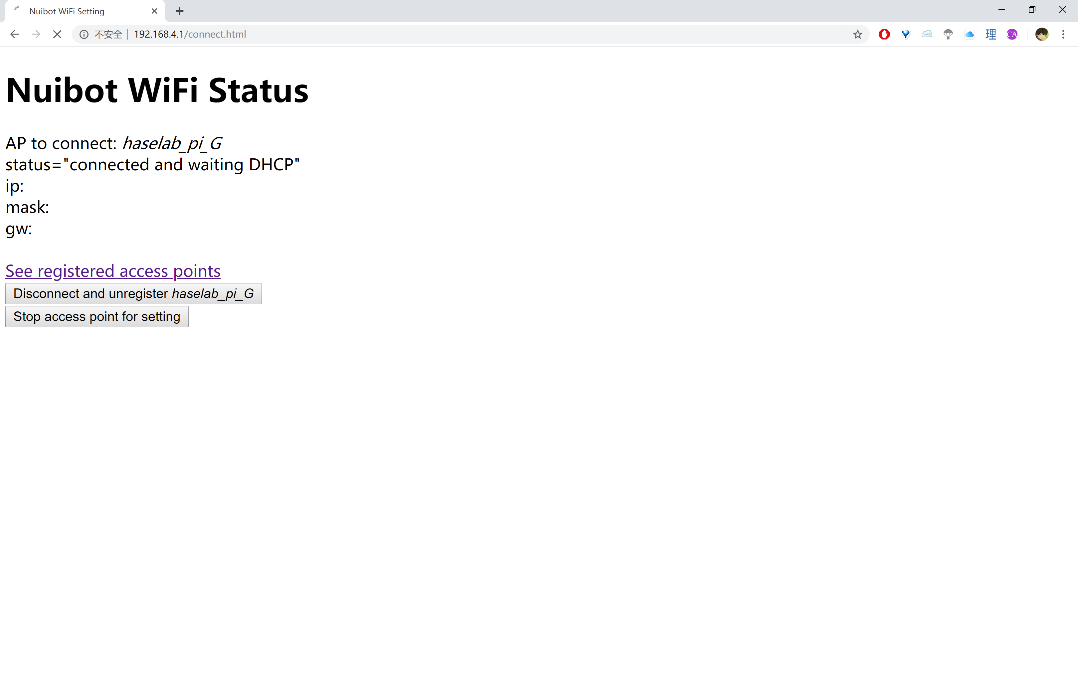Click Disconnect and unregister haselab_pi_G button
The width and height of the screenshot is (1078, 692).
pyautogui.click(x=133, y=294)
